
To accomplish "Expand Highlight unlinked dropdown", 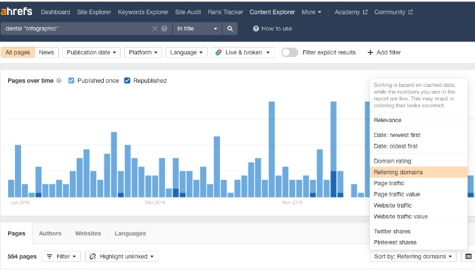I will point(121,256).
